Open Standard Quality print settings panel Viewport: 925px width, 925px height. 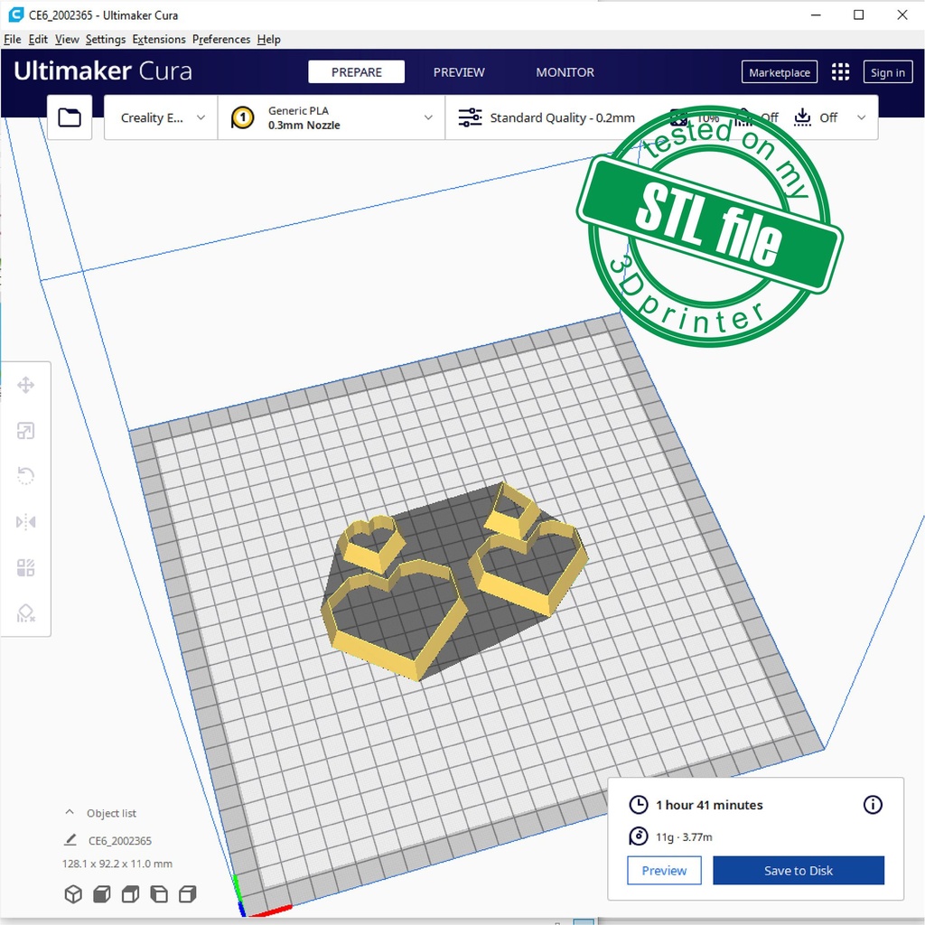pos(560,117)
